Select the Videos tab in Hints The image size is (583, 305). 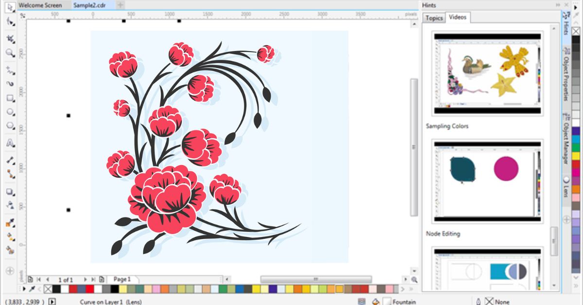point(458,17)
